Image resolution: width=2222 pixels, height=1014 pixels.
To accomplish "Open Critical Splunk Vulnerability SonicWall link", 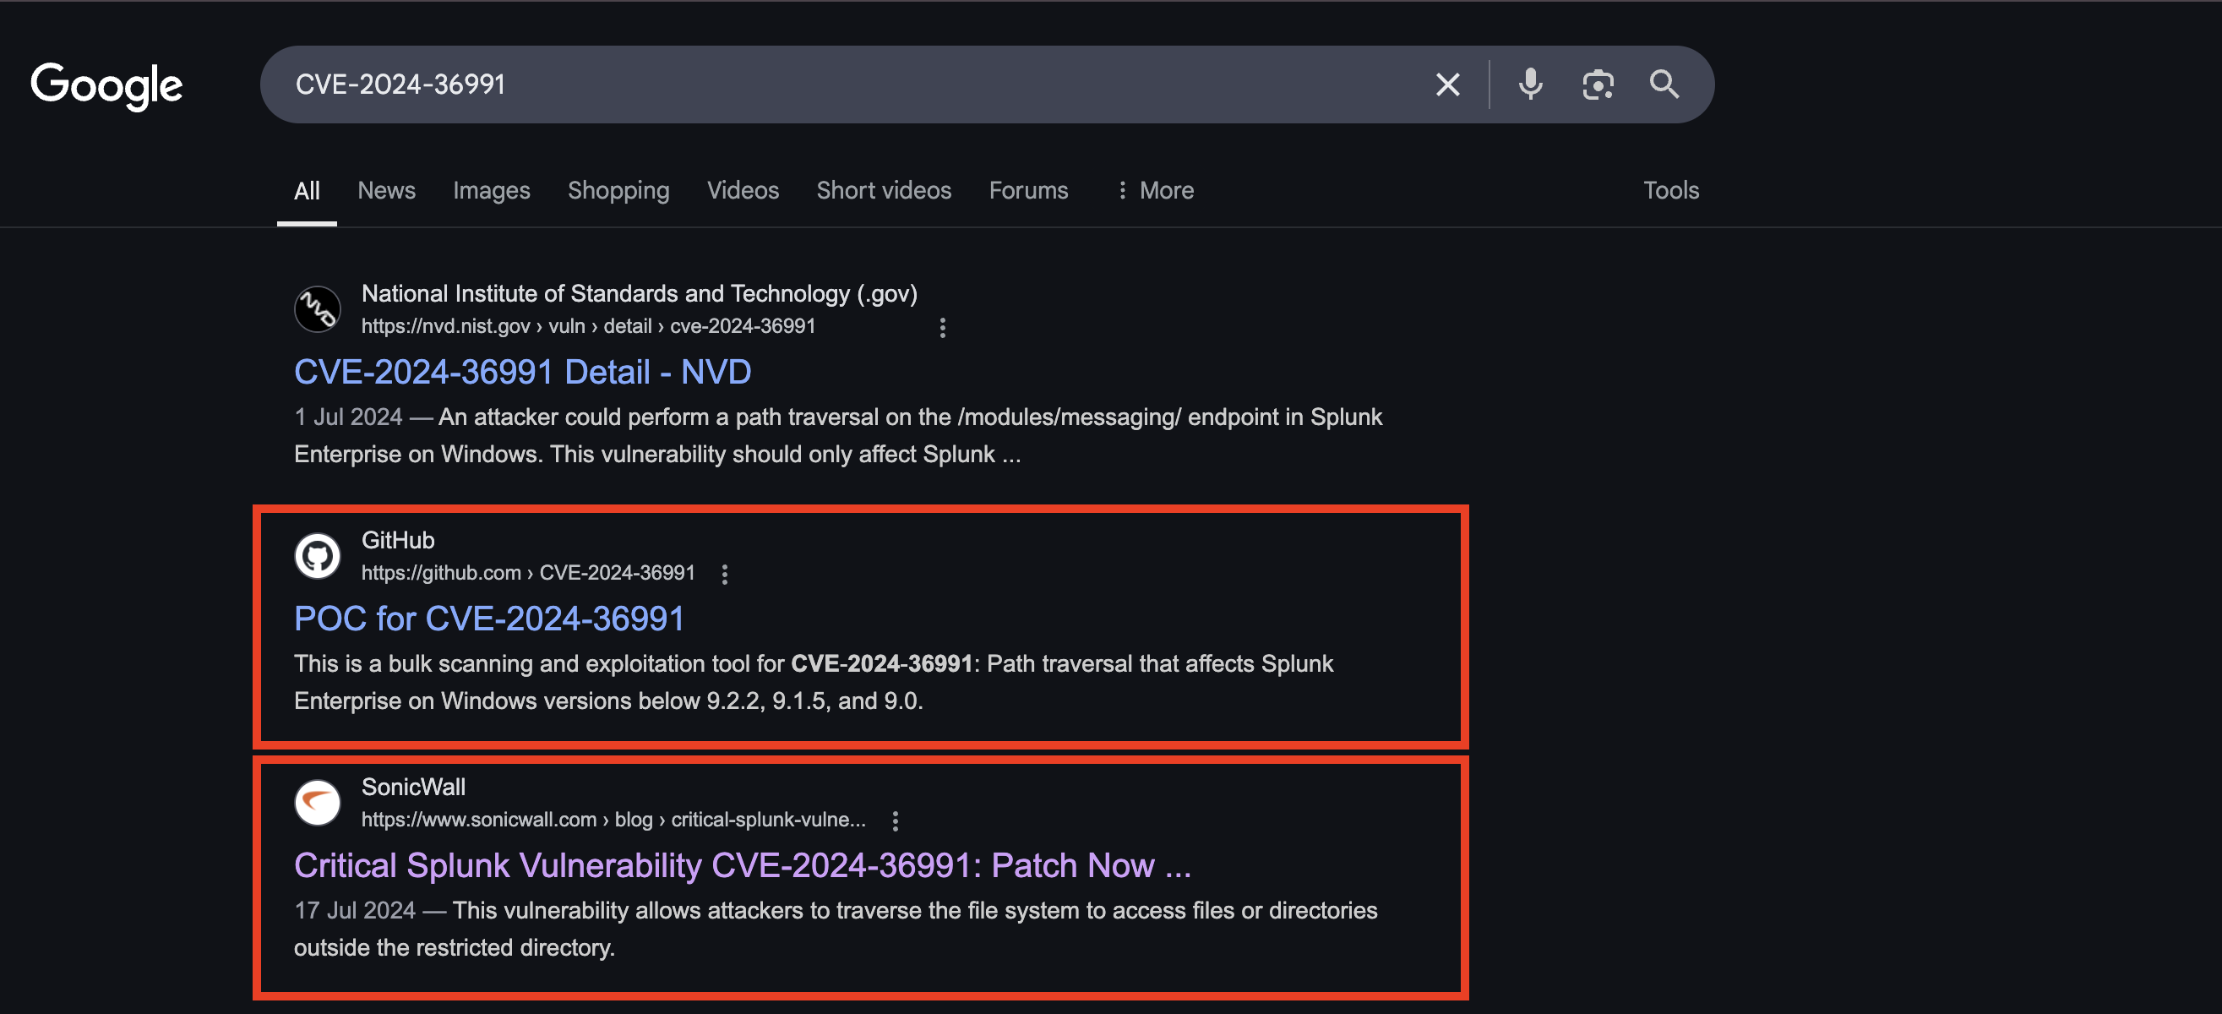I will (x=742, y=865).
